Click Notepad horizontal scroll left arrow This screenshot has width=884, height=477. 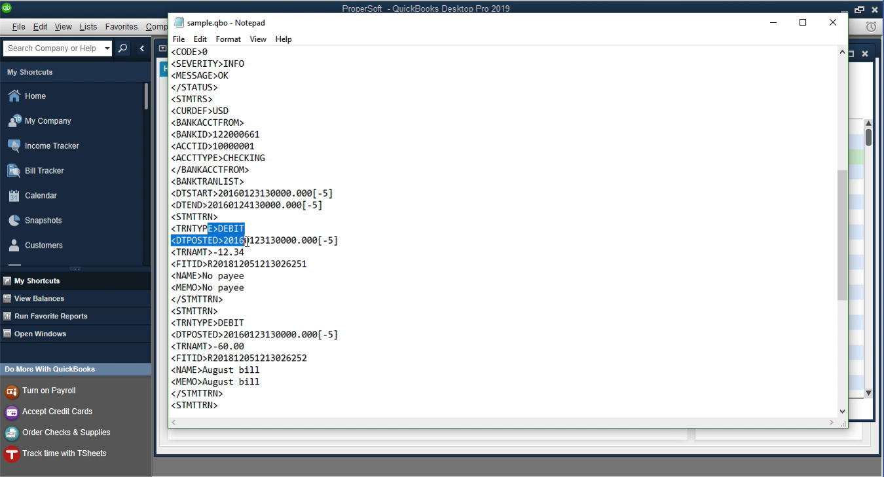pos(174,423)
